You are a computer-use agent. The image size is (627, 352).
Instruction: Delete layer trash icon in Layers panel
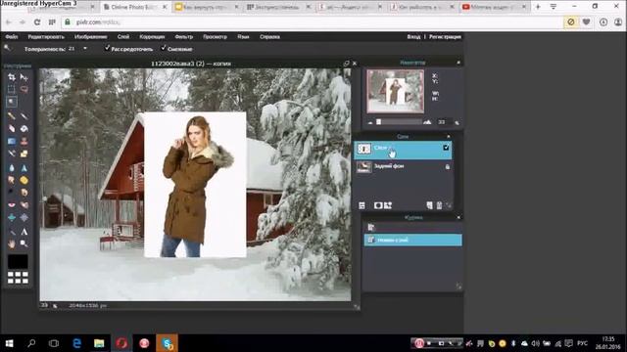(439, 205)
